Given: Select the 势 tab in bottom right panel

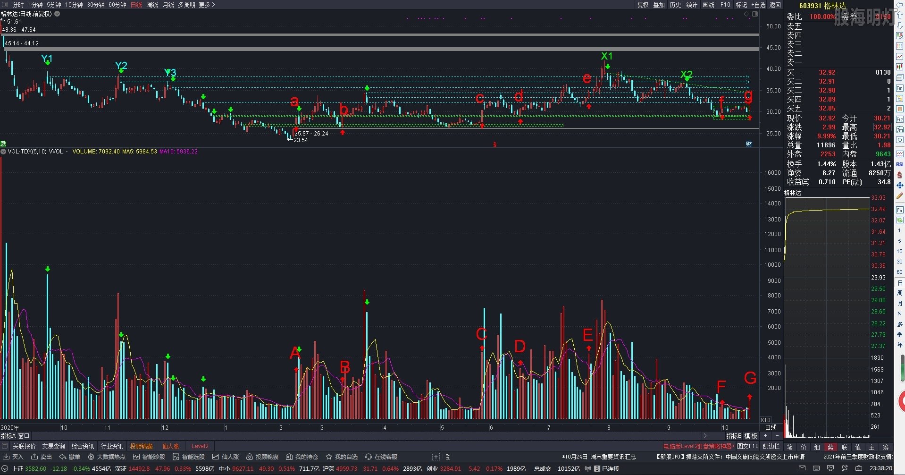Looking at the screenshot, I should 830,447.
